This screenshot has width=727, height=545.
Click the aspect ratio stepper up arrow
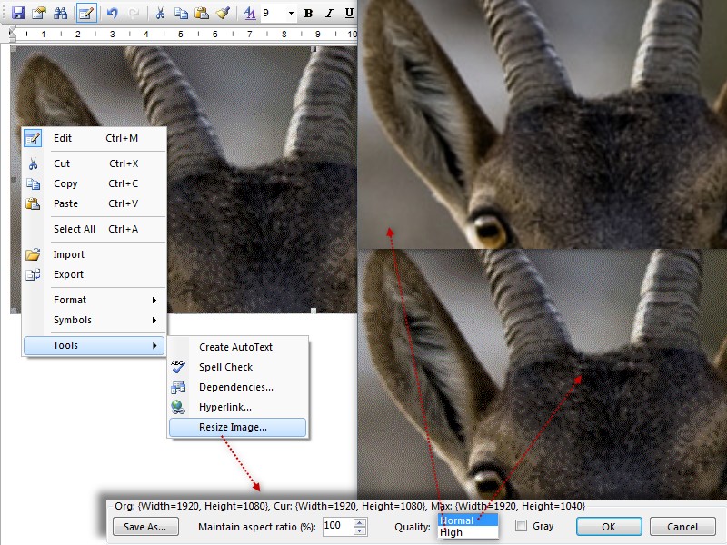(360, 522)
